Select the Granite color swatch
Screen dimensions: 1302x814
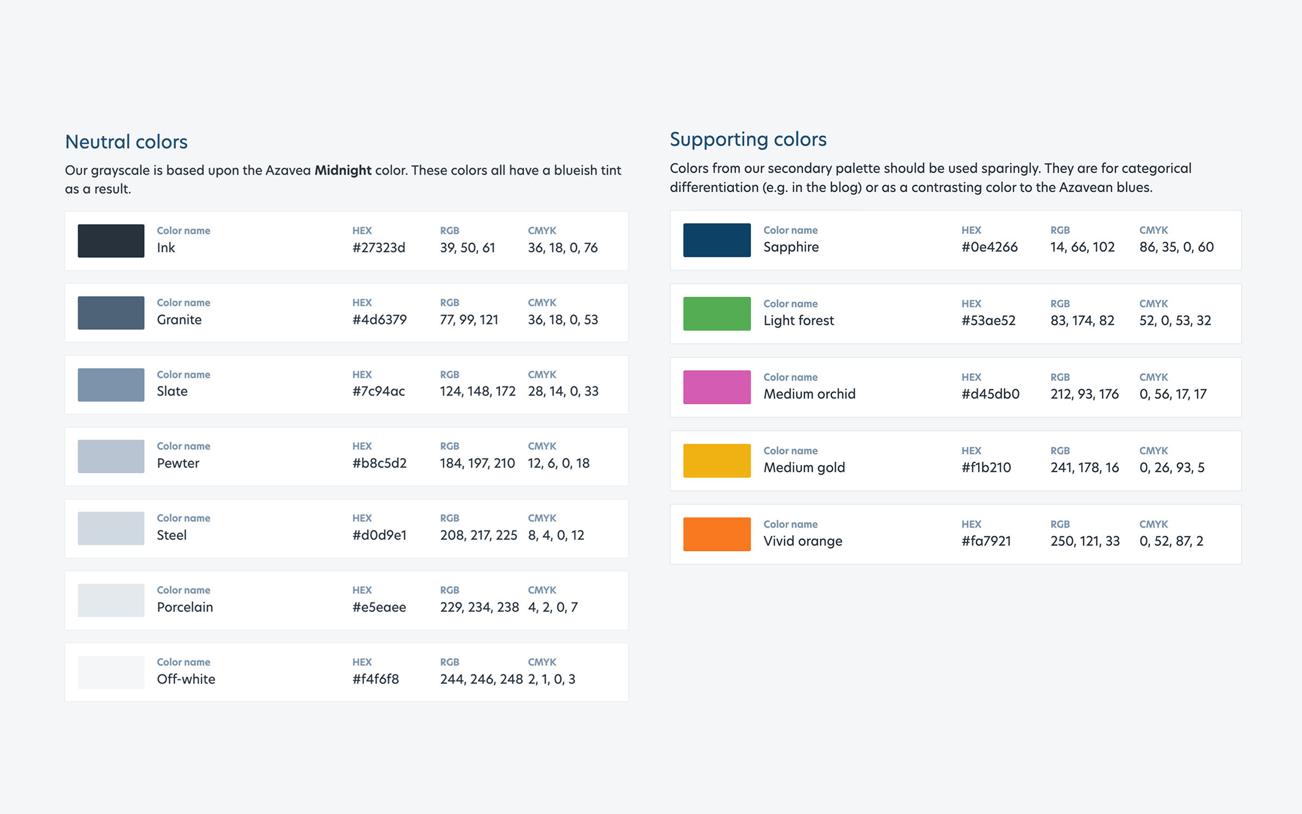111,313
